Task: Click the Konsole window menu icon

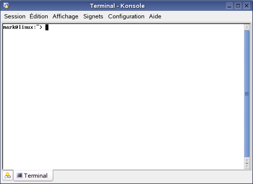Action: pos(6,6)
